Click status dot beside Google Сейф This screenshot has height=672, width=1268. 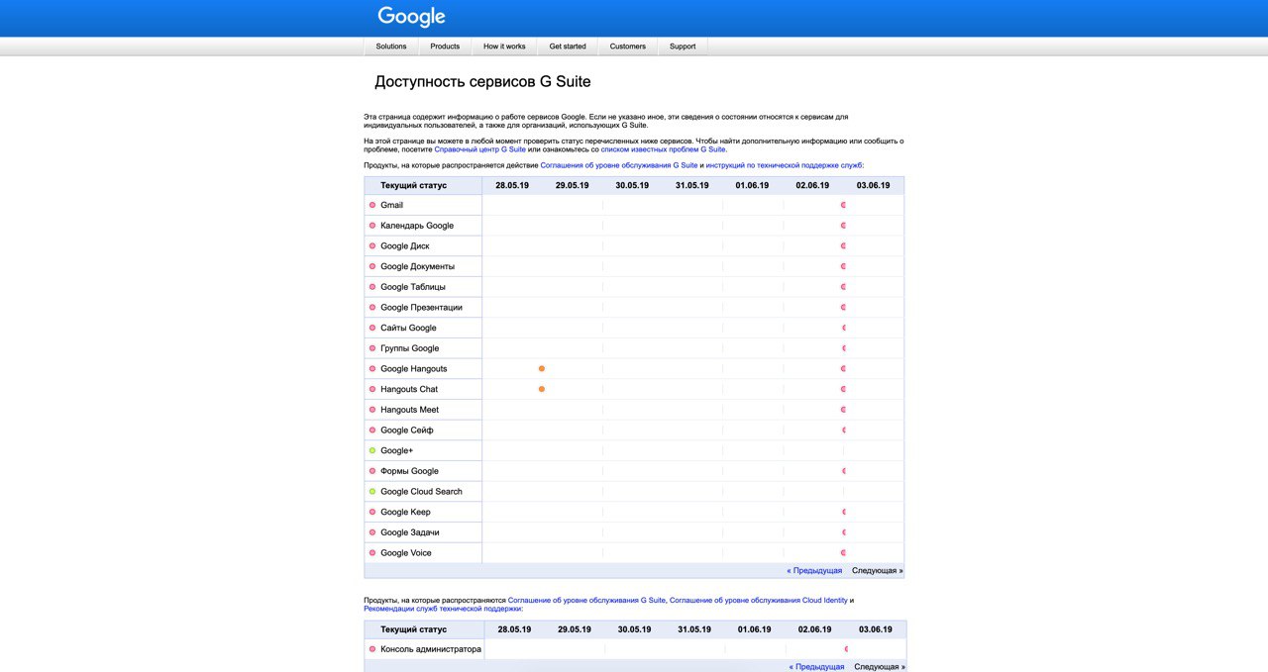click(x=372, y=430)
